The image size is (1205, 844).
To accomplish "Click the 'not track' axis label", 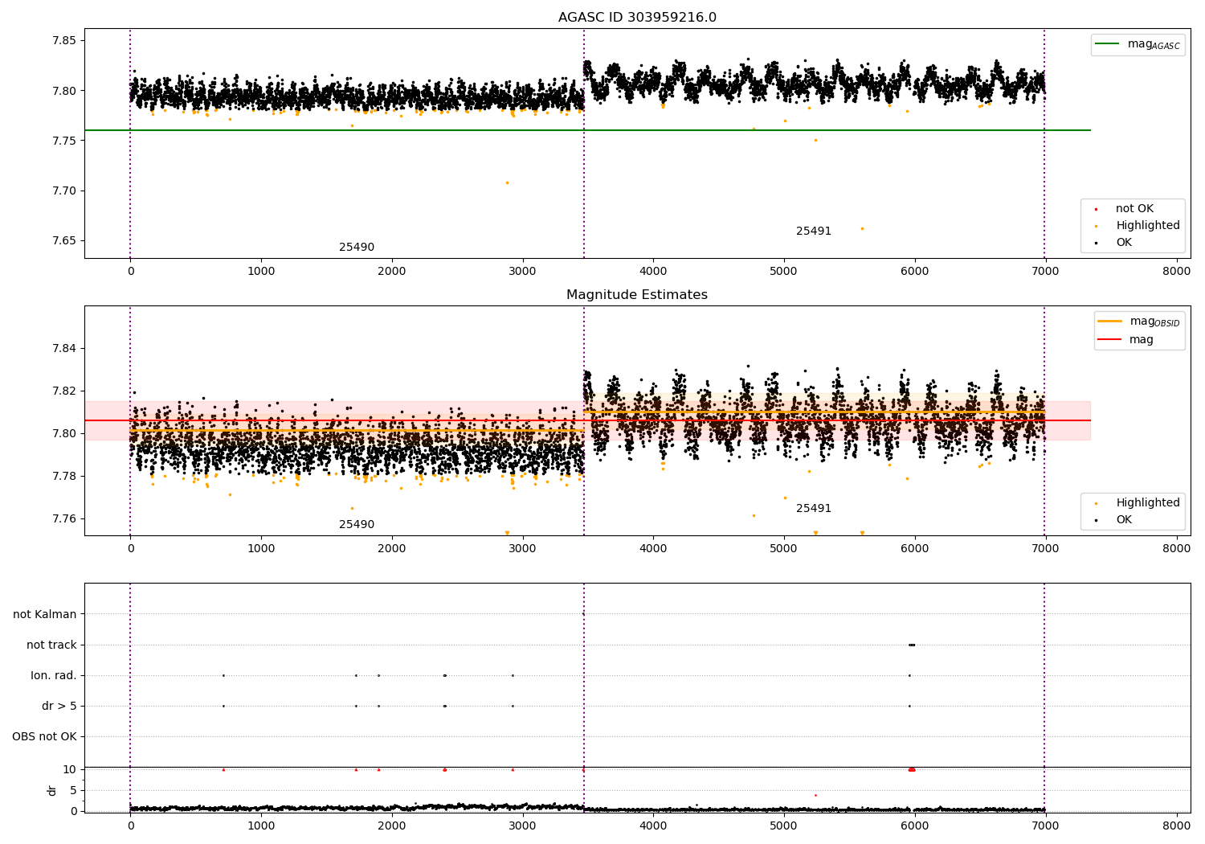I will 51,645.
